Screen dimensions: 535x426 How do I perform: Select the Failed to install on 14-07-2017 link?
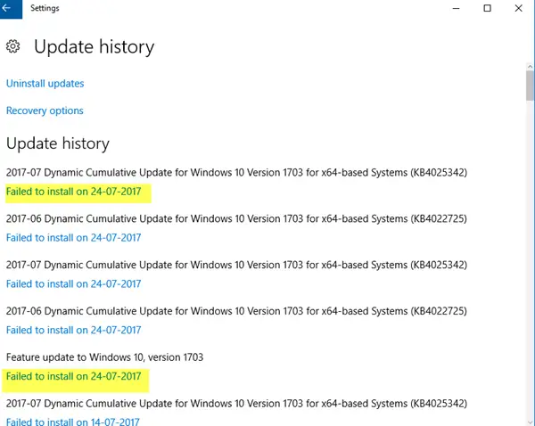73,422
